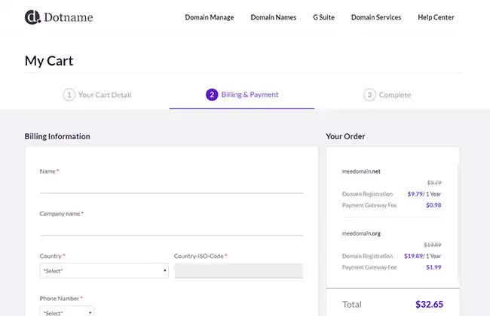Click step 1 circle icon

click(69, 95)
